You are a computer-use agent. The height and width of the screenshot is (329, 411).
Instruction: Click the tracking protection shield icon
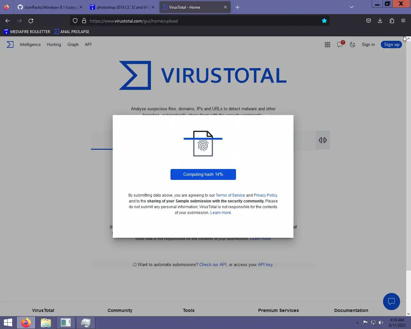pyautogui.click(x=75, y=21)
